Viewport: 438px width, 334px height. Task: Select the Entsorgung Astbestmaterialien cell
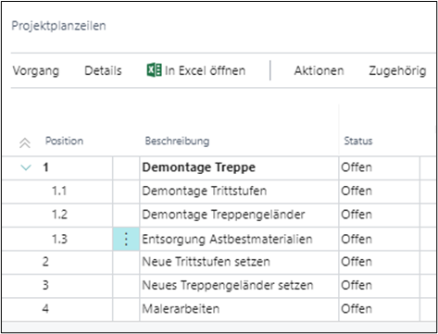pyautogui.click(x=239, y=239)
